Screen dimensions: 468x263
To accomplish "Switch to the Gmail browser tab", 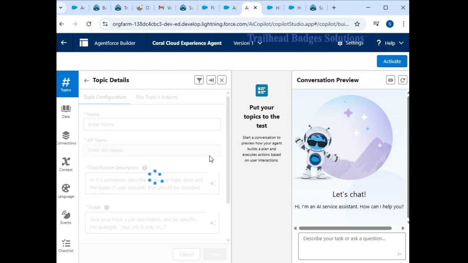I will pyautogui.click(x=164, y=8).
